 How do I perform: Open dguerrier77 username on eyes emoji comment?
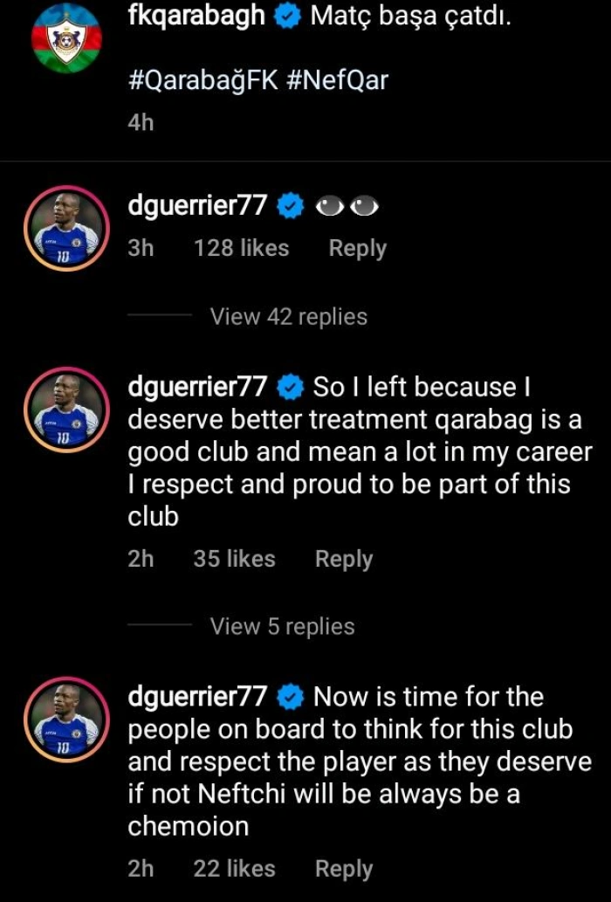click(x=197, y=206)
